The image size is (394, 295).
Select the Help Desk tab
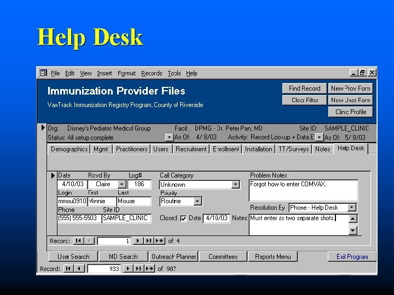[351, 148]
